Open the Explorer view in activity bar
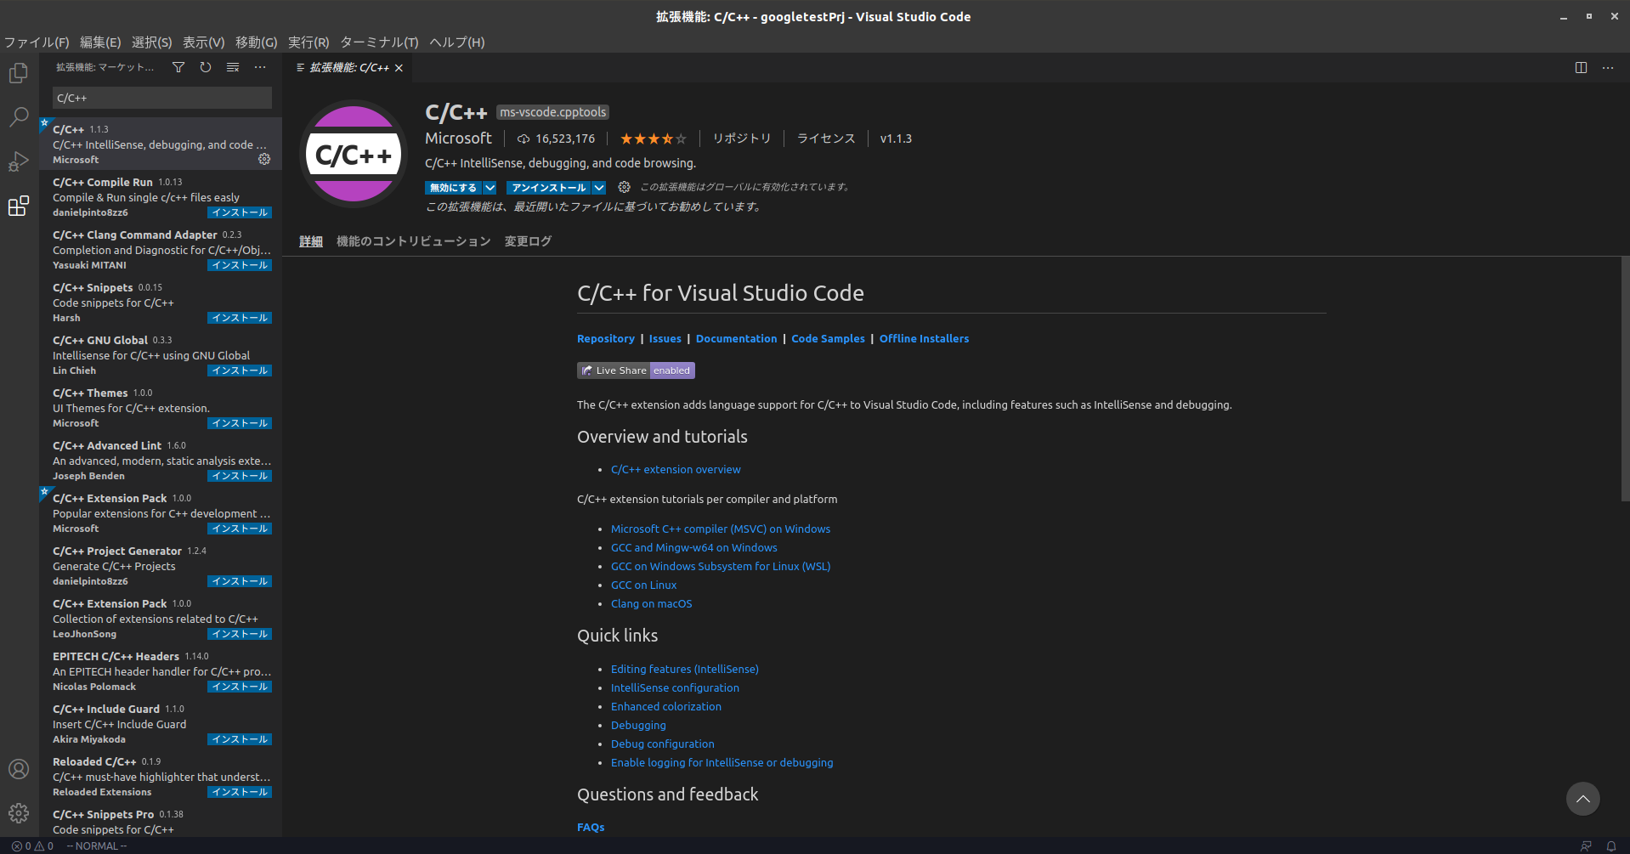Screen dimensions: 1630x854 click(x=19, y=73)
